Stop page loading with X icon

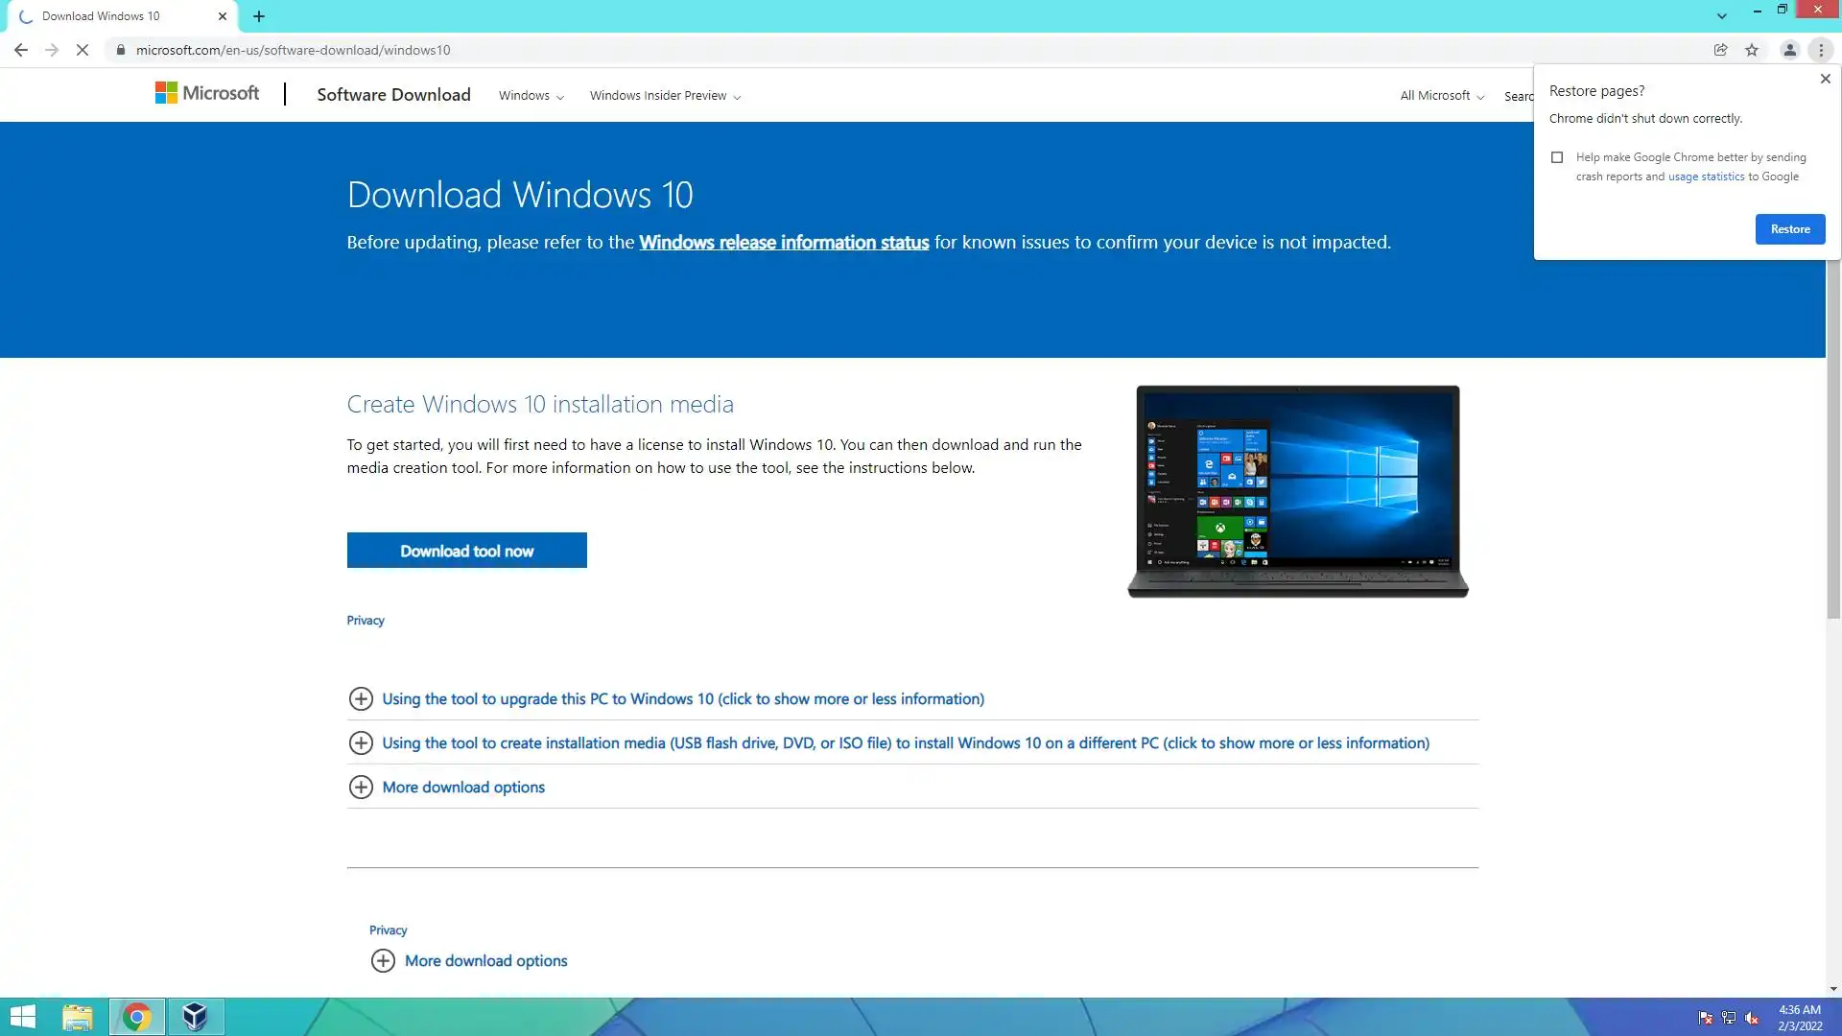pos(83,50)
